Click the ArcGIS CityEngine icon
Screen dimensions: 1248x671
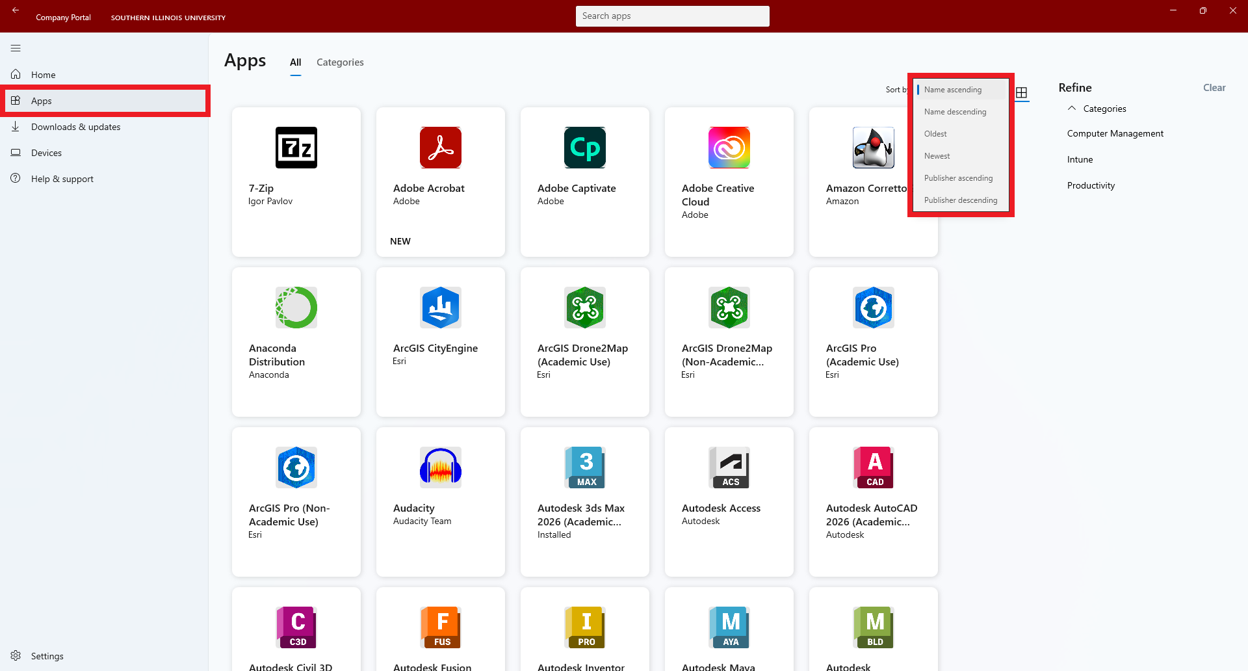pos(441,308)
